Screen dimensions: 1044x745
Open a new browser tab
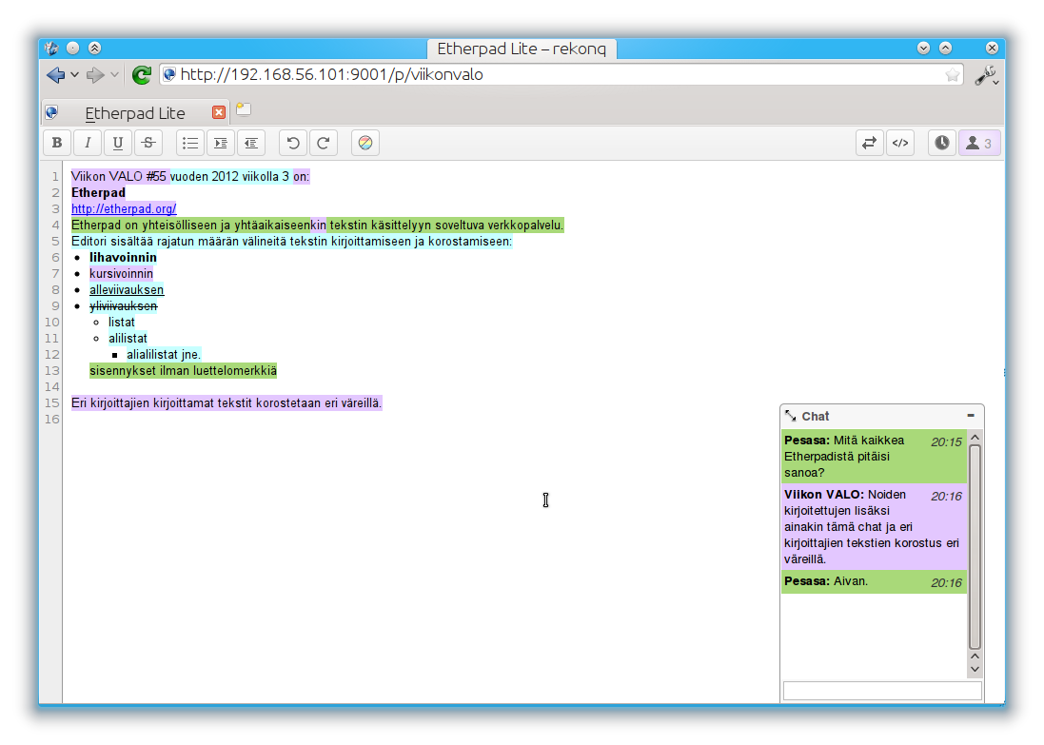tap(244, 109)
